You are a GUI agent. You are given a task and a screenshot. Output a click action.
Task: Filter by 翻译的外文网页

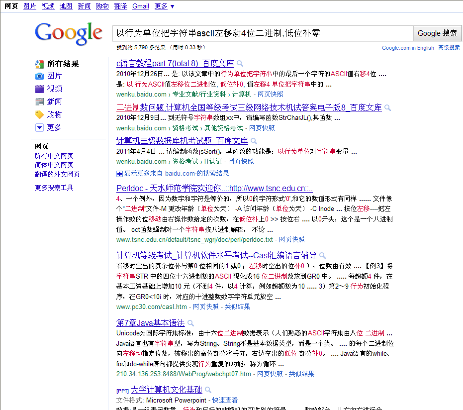57,174
